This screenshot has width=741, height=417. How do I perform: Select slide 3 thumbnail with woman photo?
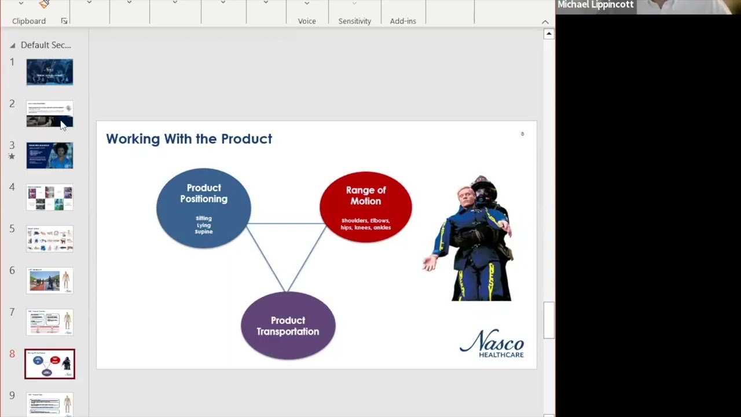(50, 155)
